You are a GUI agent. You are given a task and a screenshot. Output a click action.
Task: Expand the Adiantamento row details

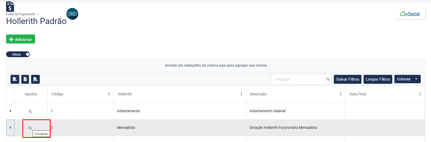click(x=11, y=111)
